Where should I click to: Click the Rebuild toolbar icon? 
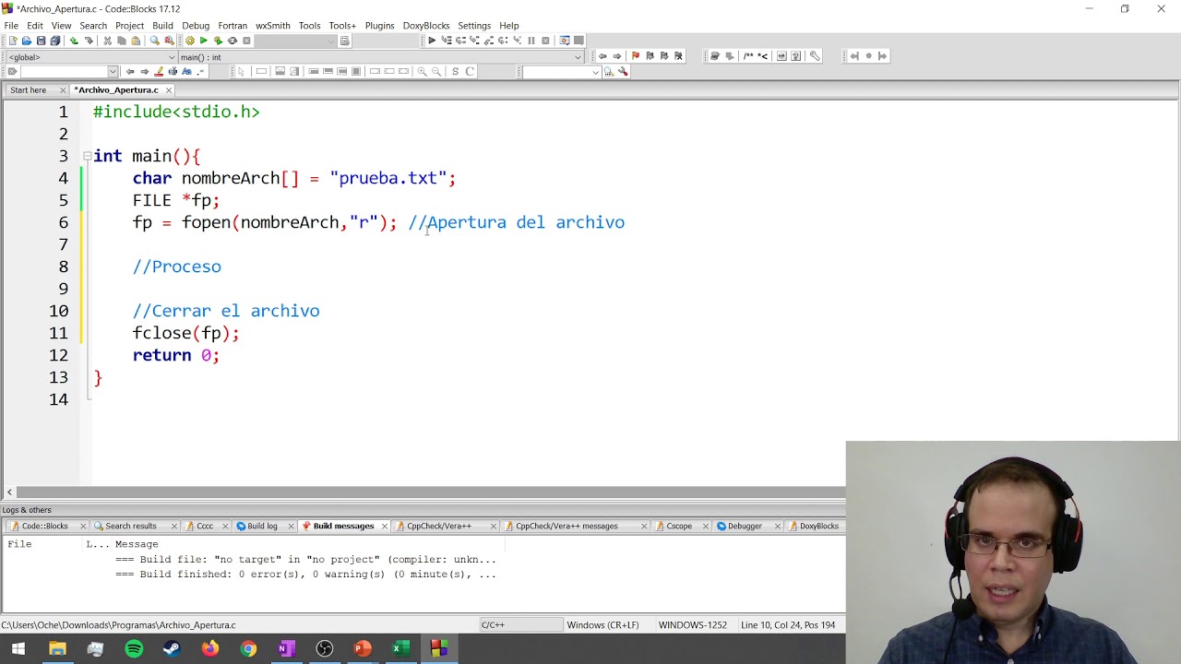pyautogui.click(x=233, y=41)
